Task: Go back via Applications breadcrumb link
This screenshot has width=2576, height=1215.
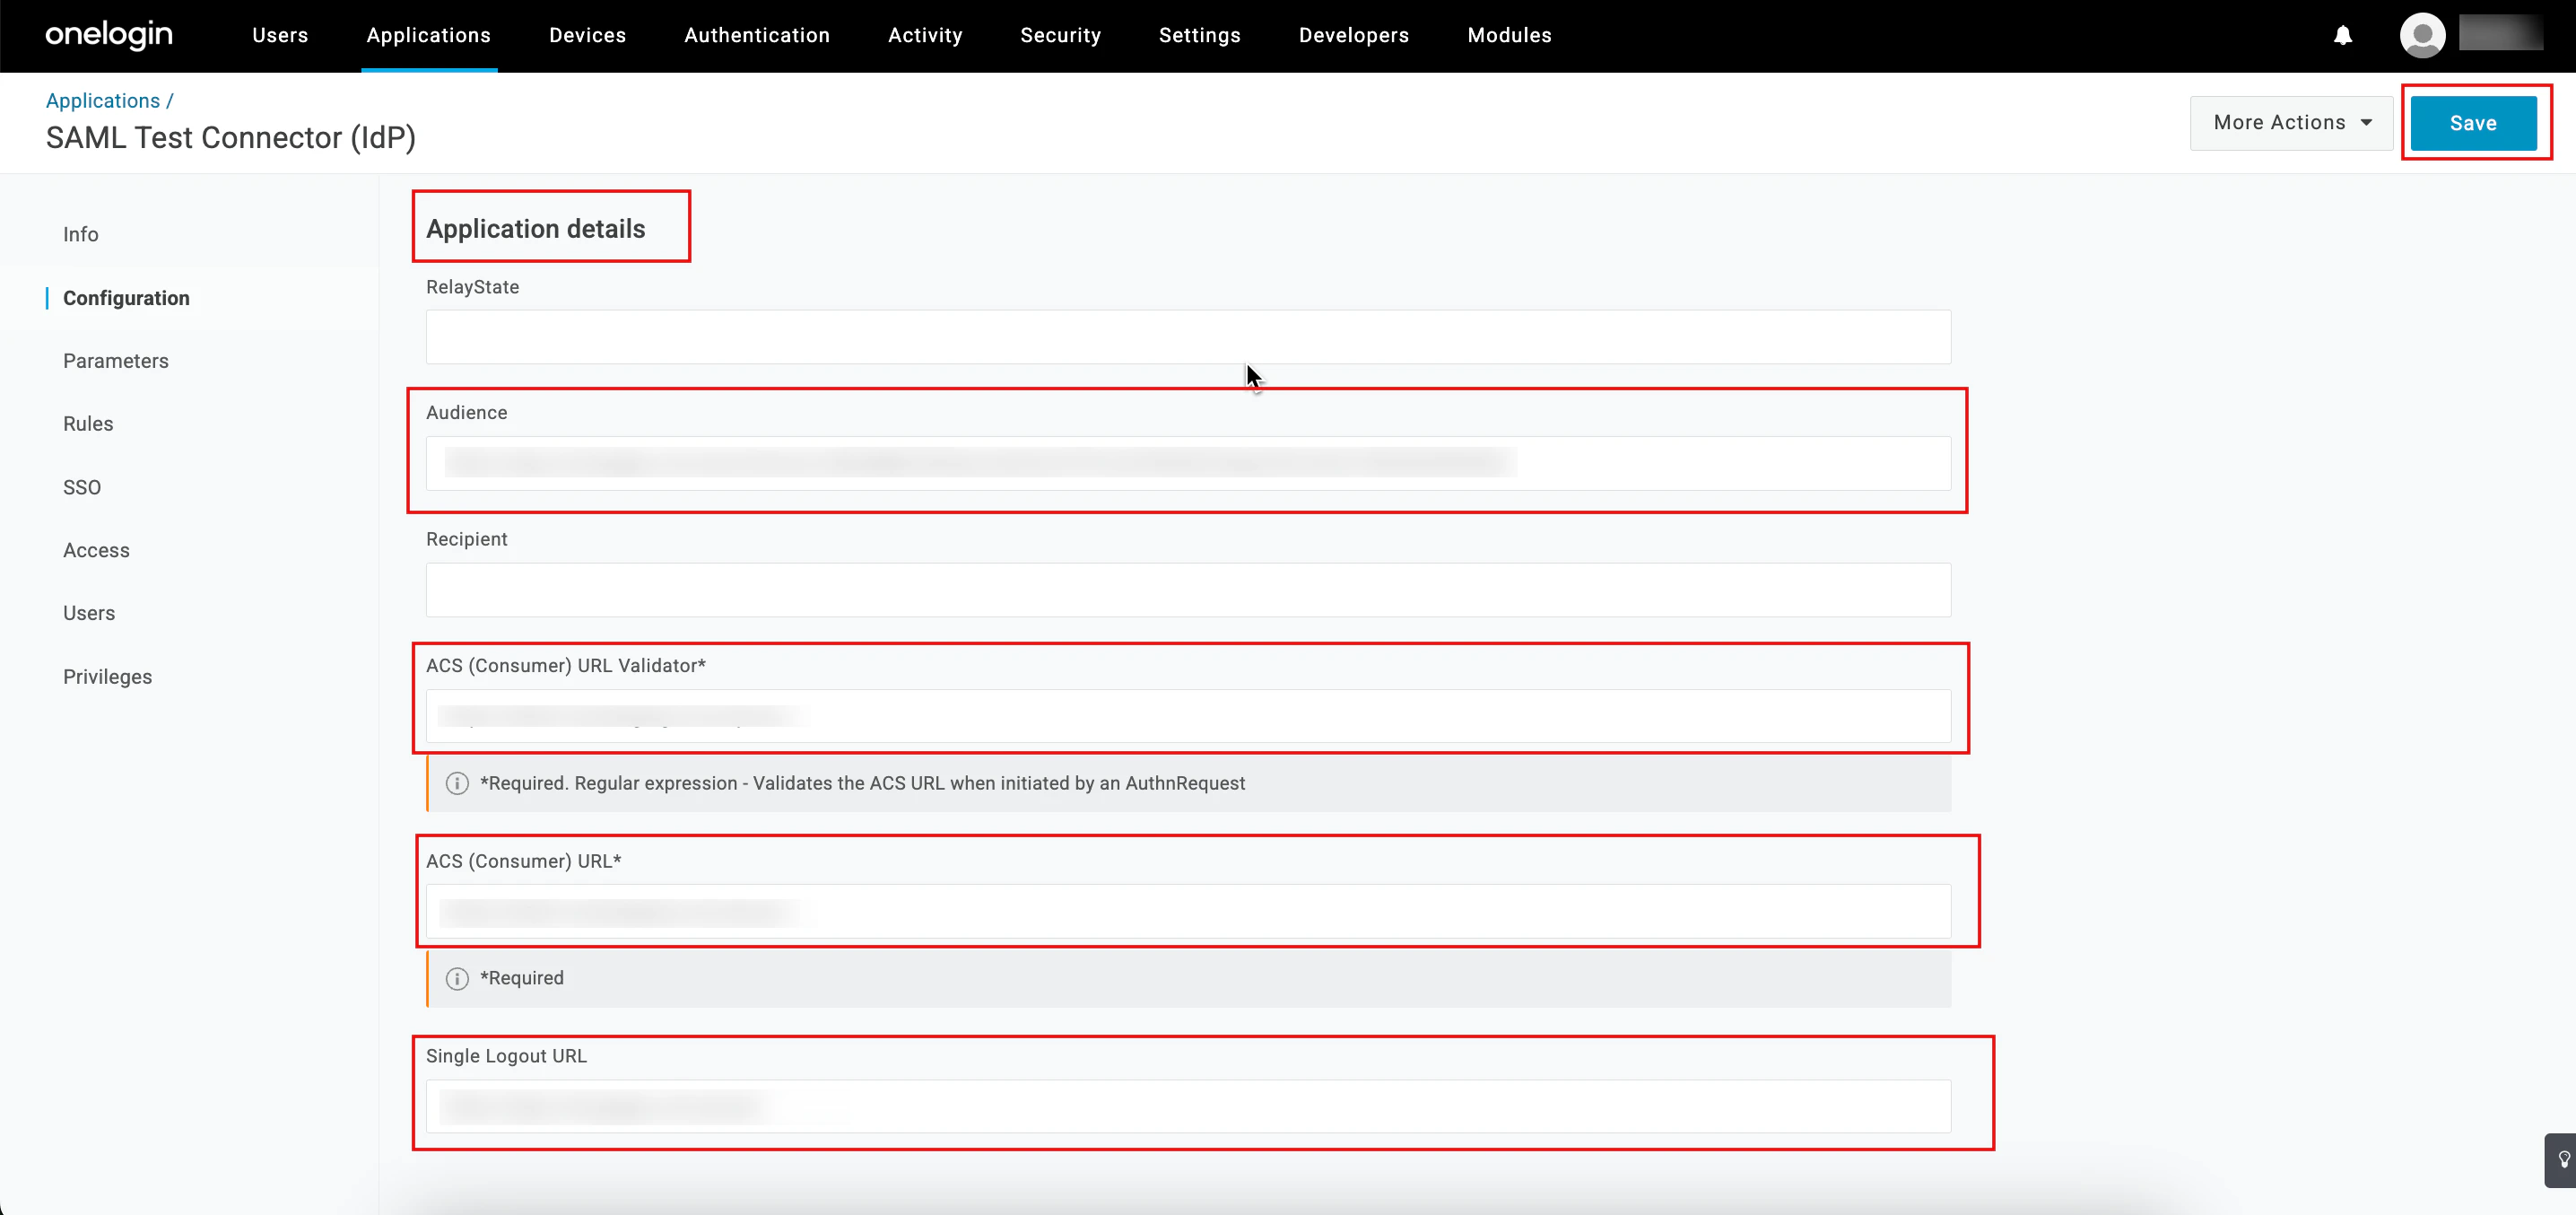Action: (103, 101)
